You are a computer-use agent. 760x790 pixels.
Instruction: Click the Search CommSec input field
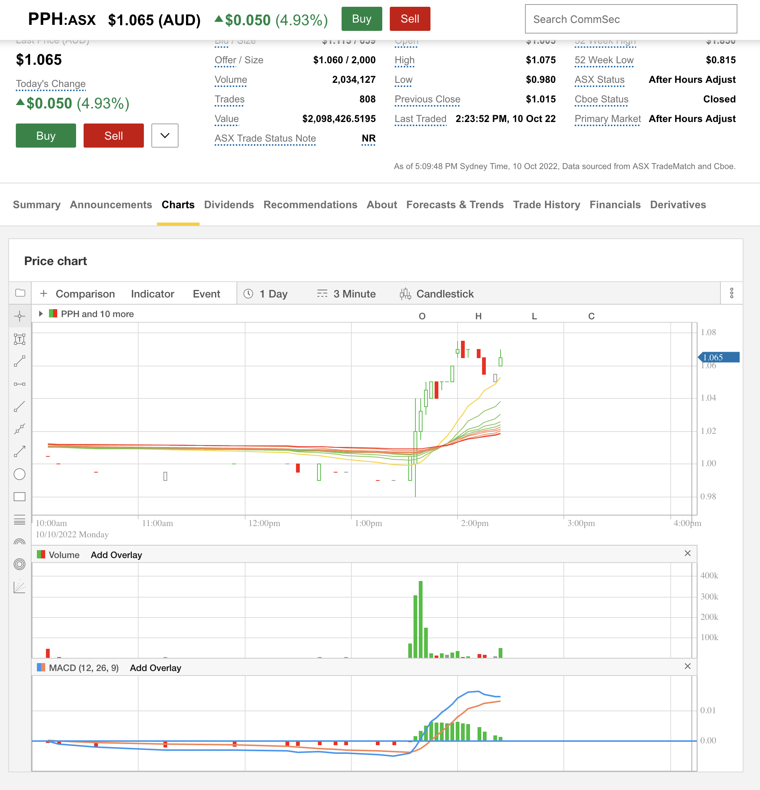[630, 19]
